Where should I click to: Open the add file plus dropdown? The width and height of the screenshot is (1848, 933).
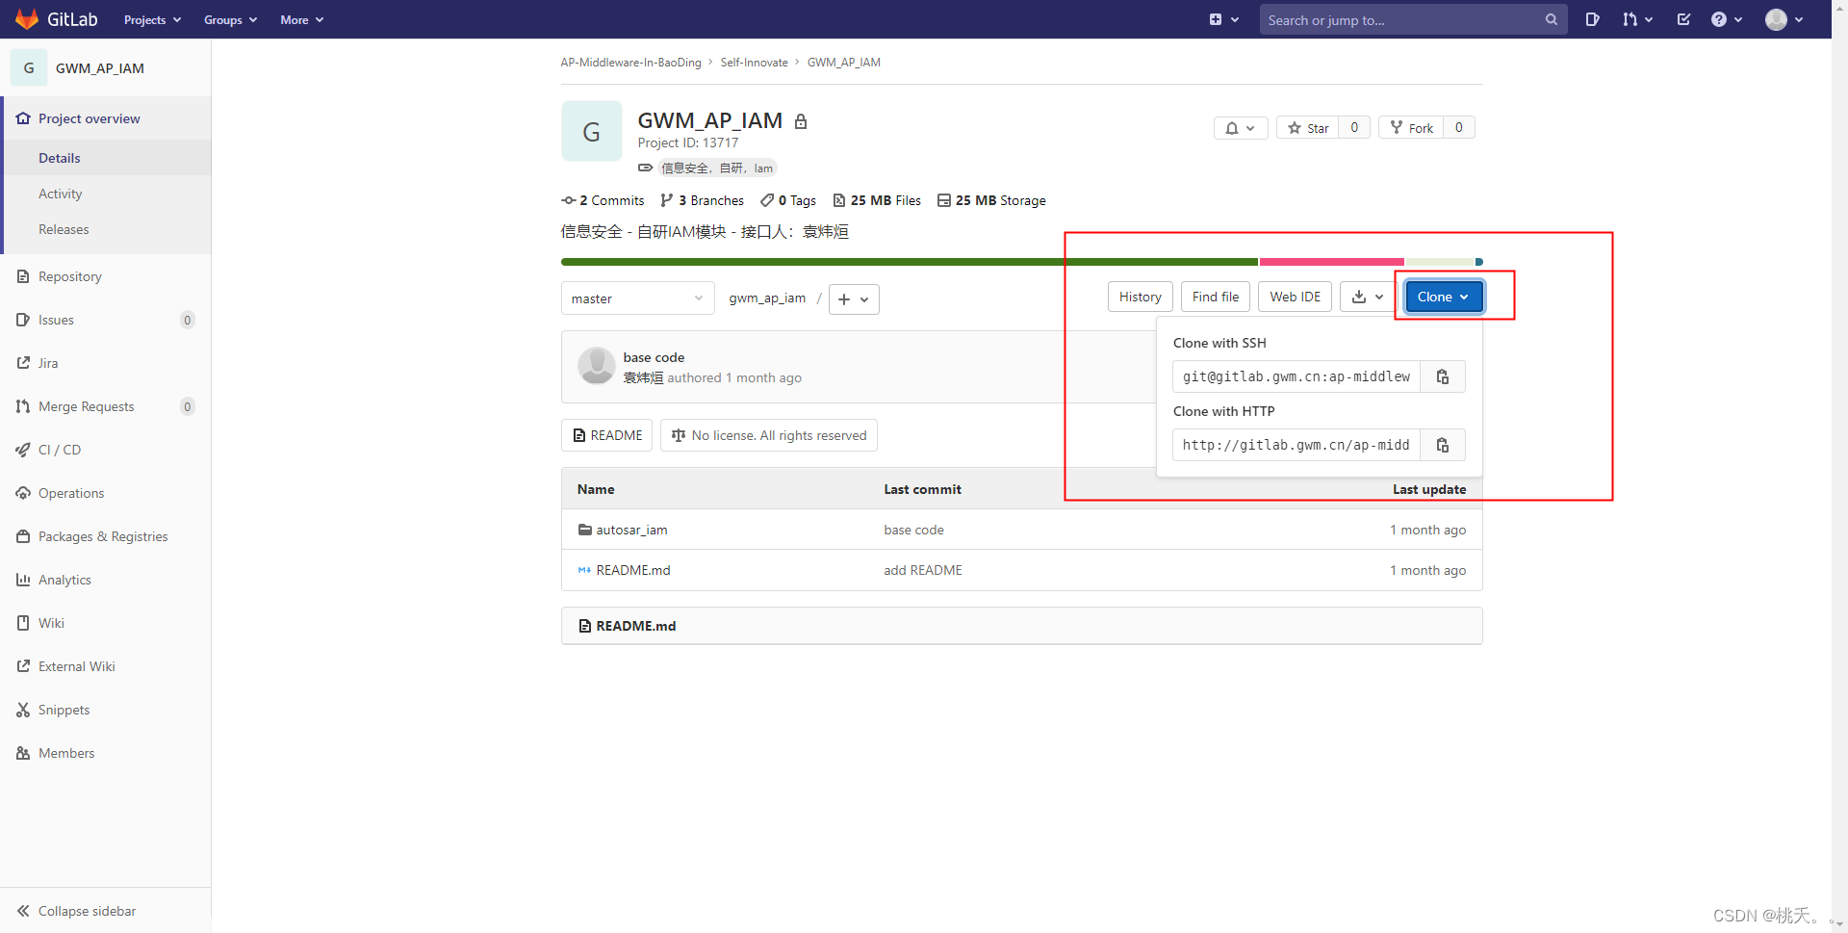854,299
